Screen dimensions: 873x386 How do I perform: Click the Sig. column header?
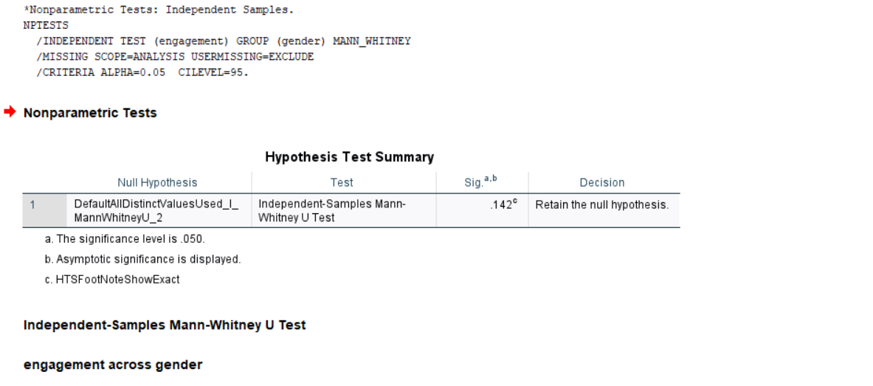(x=480, y=182)
